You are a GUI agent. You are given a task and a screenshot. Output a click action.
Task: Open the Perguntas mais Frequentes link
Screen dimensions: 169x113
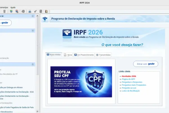click(134, 85)
